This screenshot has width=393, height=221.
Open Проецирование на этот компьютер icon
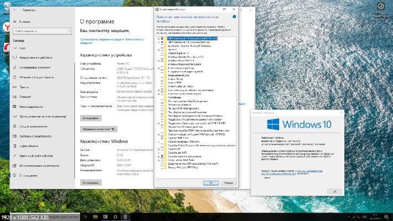pos(15,117)
